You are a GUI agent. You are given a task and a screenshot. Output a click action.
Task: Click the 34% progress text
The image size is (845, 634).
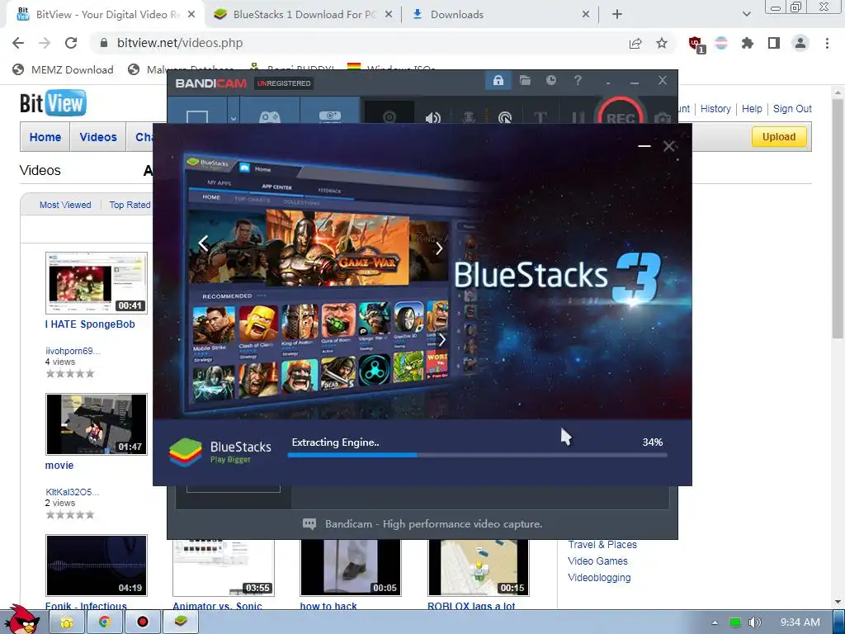tap(652, 442)
